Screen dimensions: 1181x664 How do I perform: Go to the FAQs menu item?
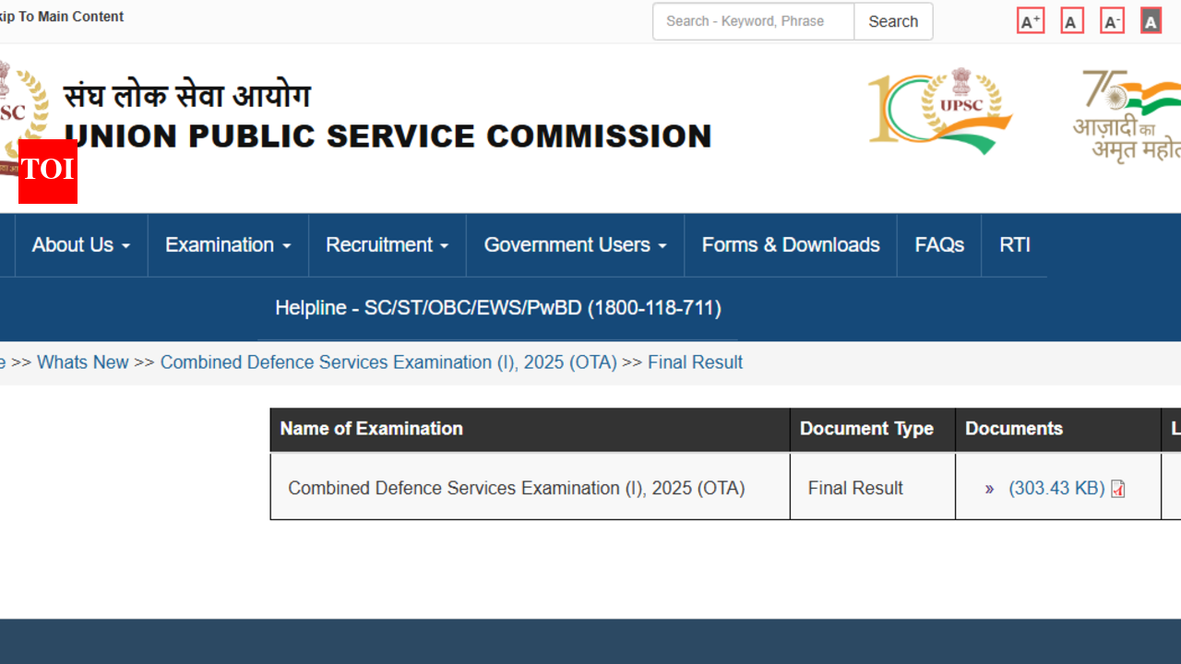coord(939,245)
